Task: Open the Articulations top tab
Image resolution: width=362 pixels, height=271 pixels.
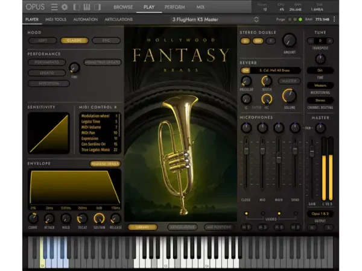Action: pyautogui.click(x=119, y=20)
